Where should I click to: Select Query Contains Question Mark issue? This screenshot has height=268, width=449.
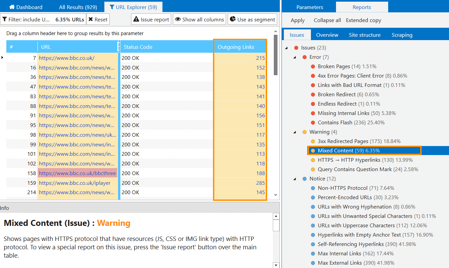[368, 169]
